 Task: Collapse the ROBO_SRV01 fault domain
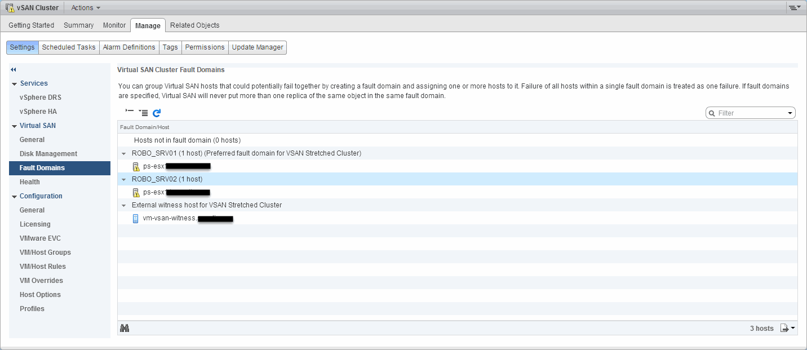(x=123, y=153)
